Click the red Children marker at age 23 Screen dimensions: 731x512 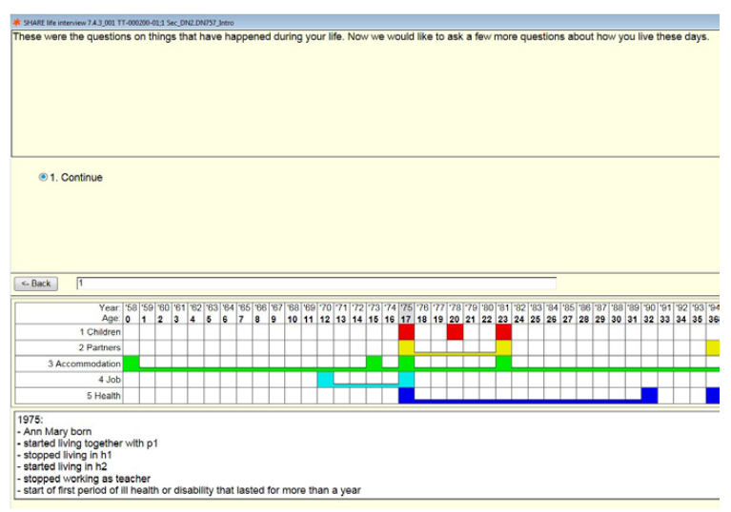[x=503, y=332]
